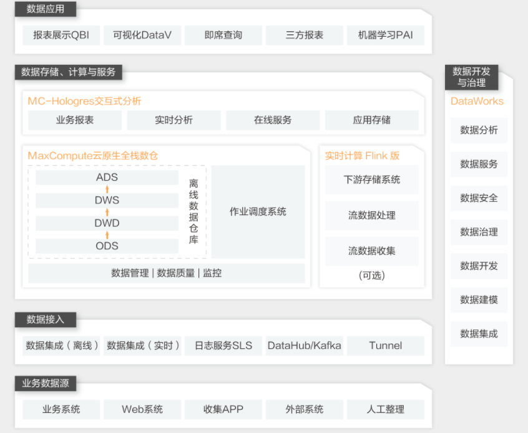Select the 在线服务 box
Viewport: 528px width, 433px height.
273,120
